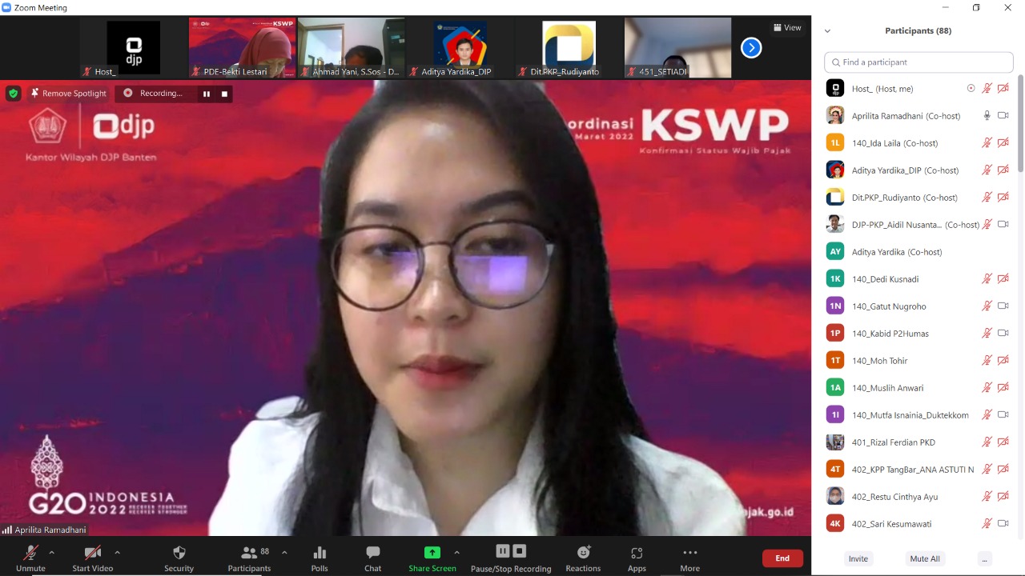Unmute your microphone

click(x=30, y=557)
